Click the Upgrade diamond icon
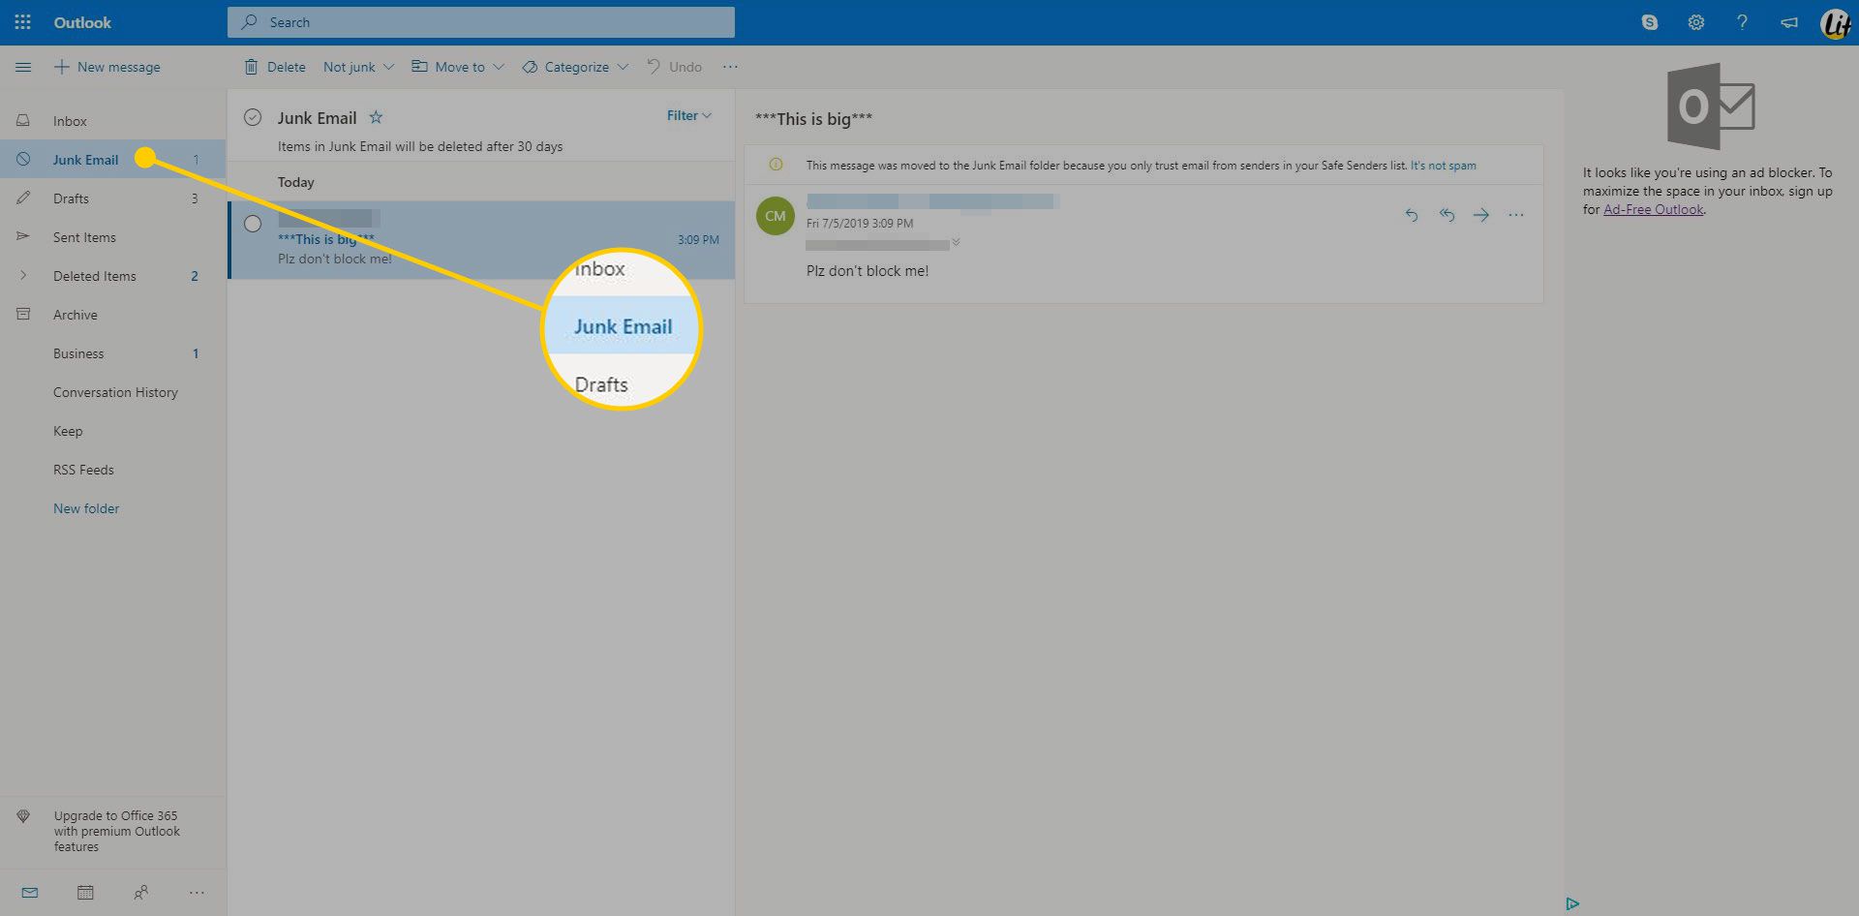The image size is (1859, 916). click(x=23, y=816)
